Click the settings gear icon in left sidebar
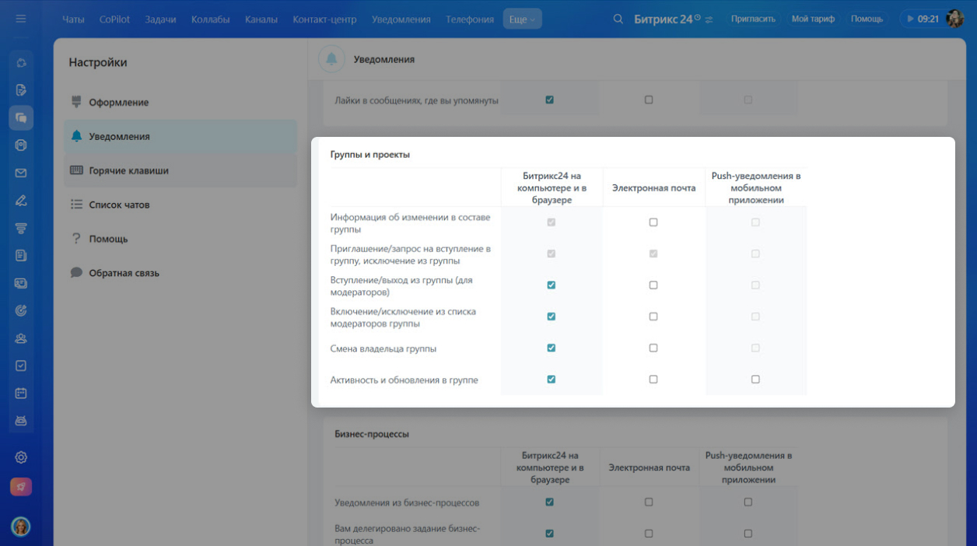 click(x=21, y=457)
